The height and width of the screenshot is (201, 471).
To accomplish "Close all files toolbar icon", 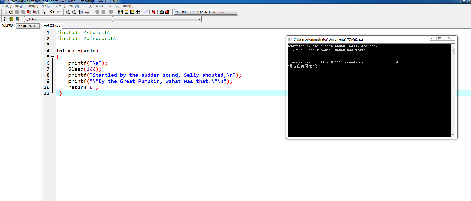I will 35,12.
